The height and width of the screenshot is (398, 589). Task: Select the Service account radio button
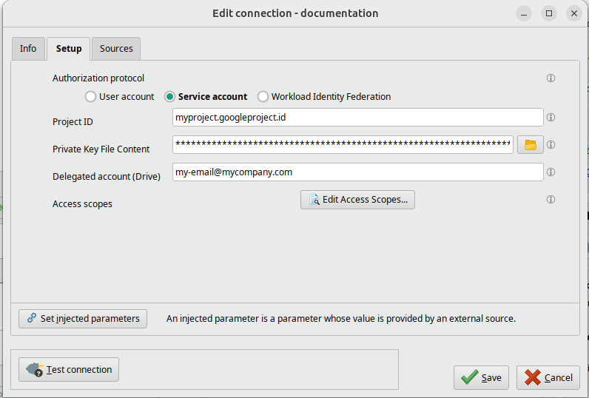point(170,97)
